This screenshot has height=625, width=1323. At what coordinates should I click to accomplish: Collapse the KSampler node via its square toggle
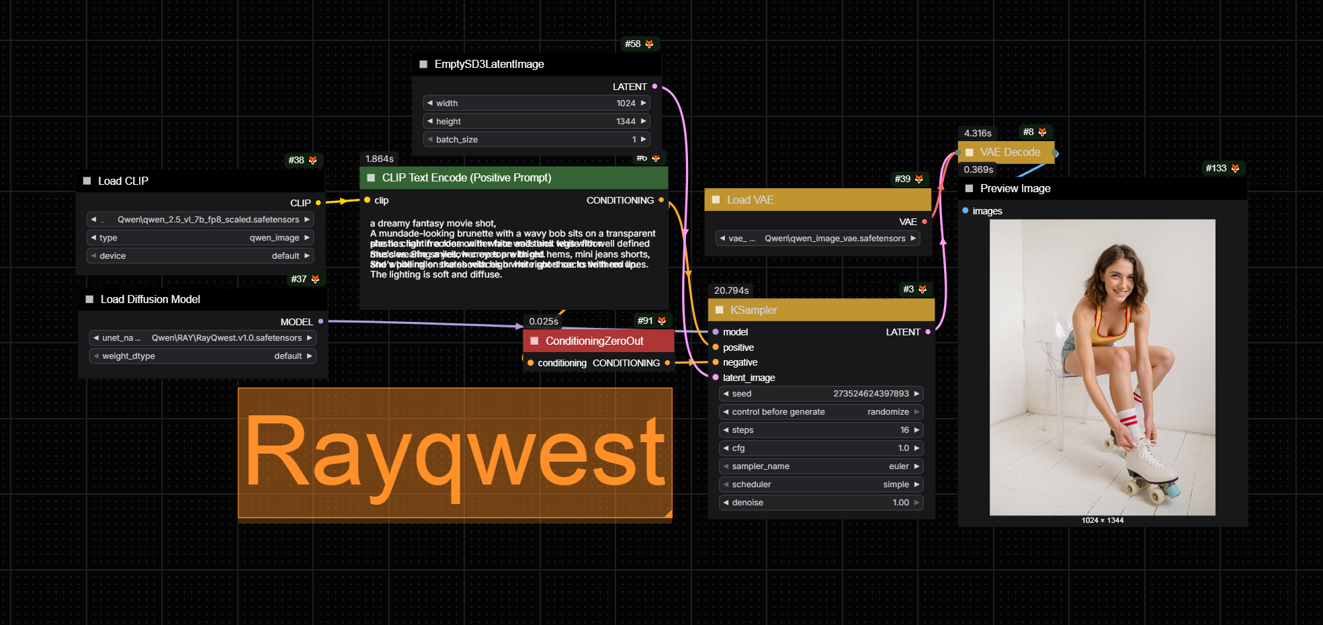[x=719, y=310]
